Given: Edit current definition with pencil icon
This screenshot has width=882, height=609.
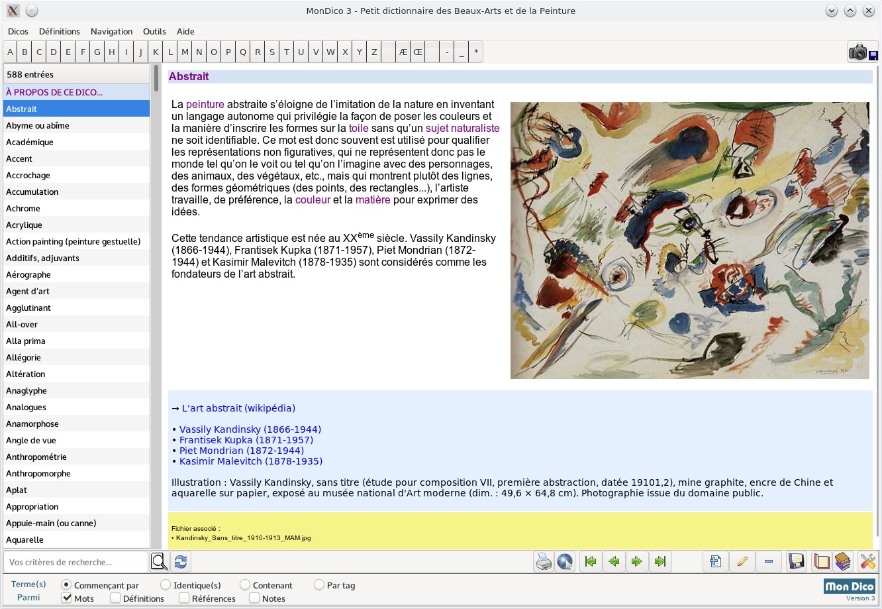Looking at the screenshot, I should [x=742, y=562].
